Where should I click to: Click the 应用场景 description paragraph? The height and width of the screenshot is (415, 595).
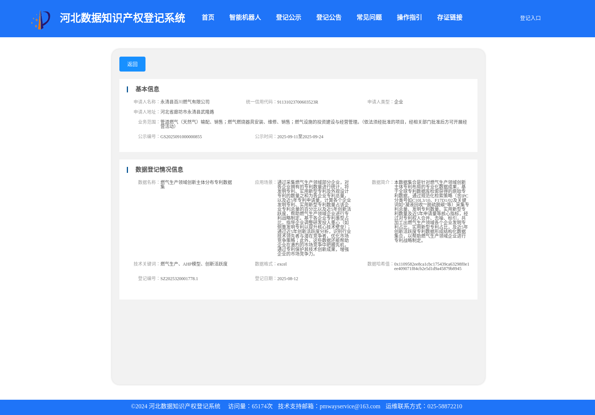[314, 218]
